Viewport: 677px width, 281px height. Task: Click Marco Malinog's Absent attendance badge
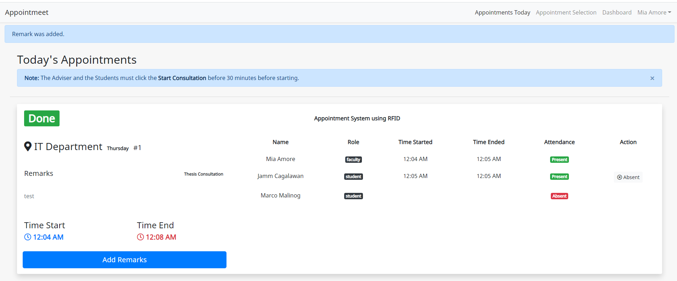coord(559,196)
